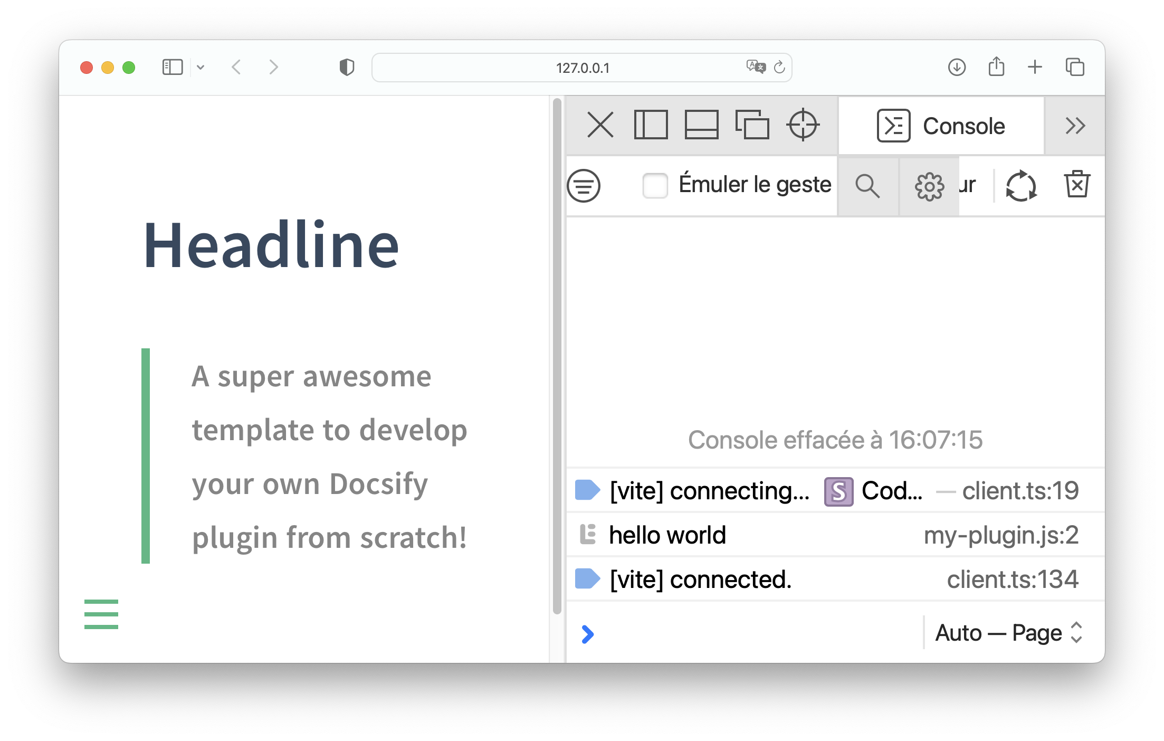The image size is (1164, 741).
Task: Close the Web Inspector panel
Action: click(600, 125)
